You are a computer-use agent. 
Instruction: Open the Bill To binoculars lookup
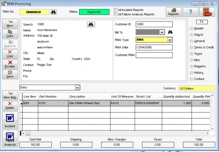tap(170, 32)
